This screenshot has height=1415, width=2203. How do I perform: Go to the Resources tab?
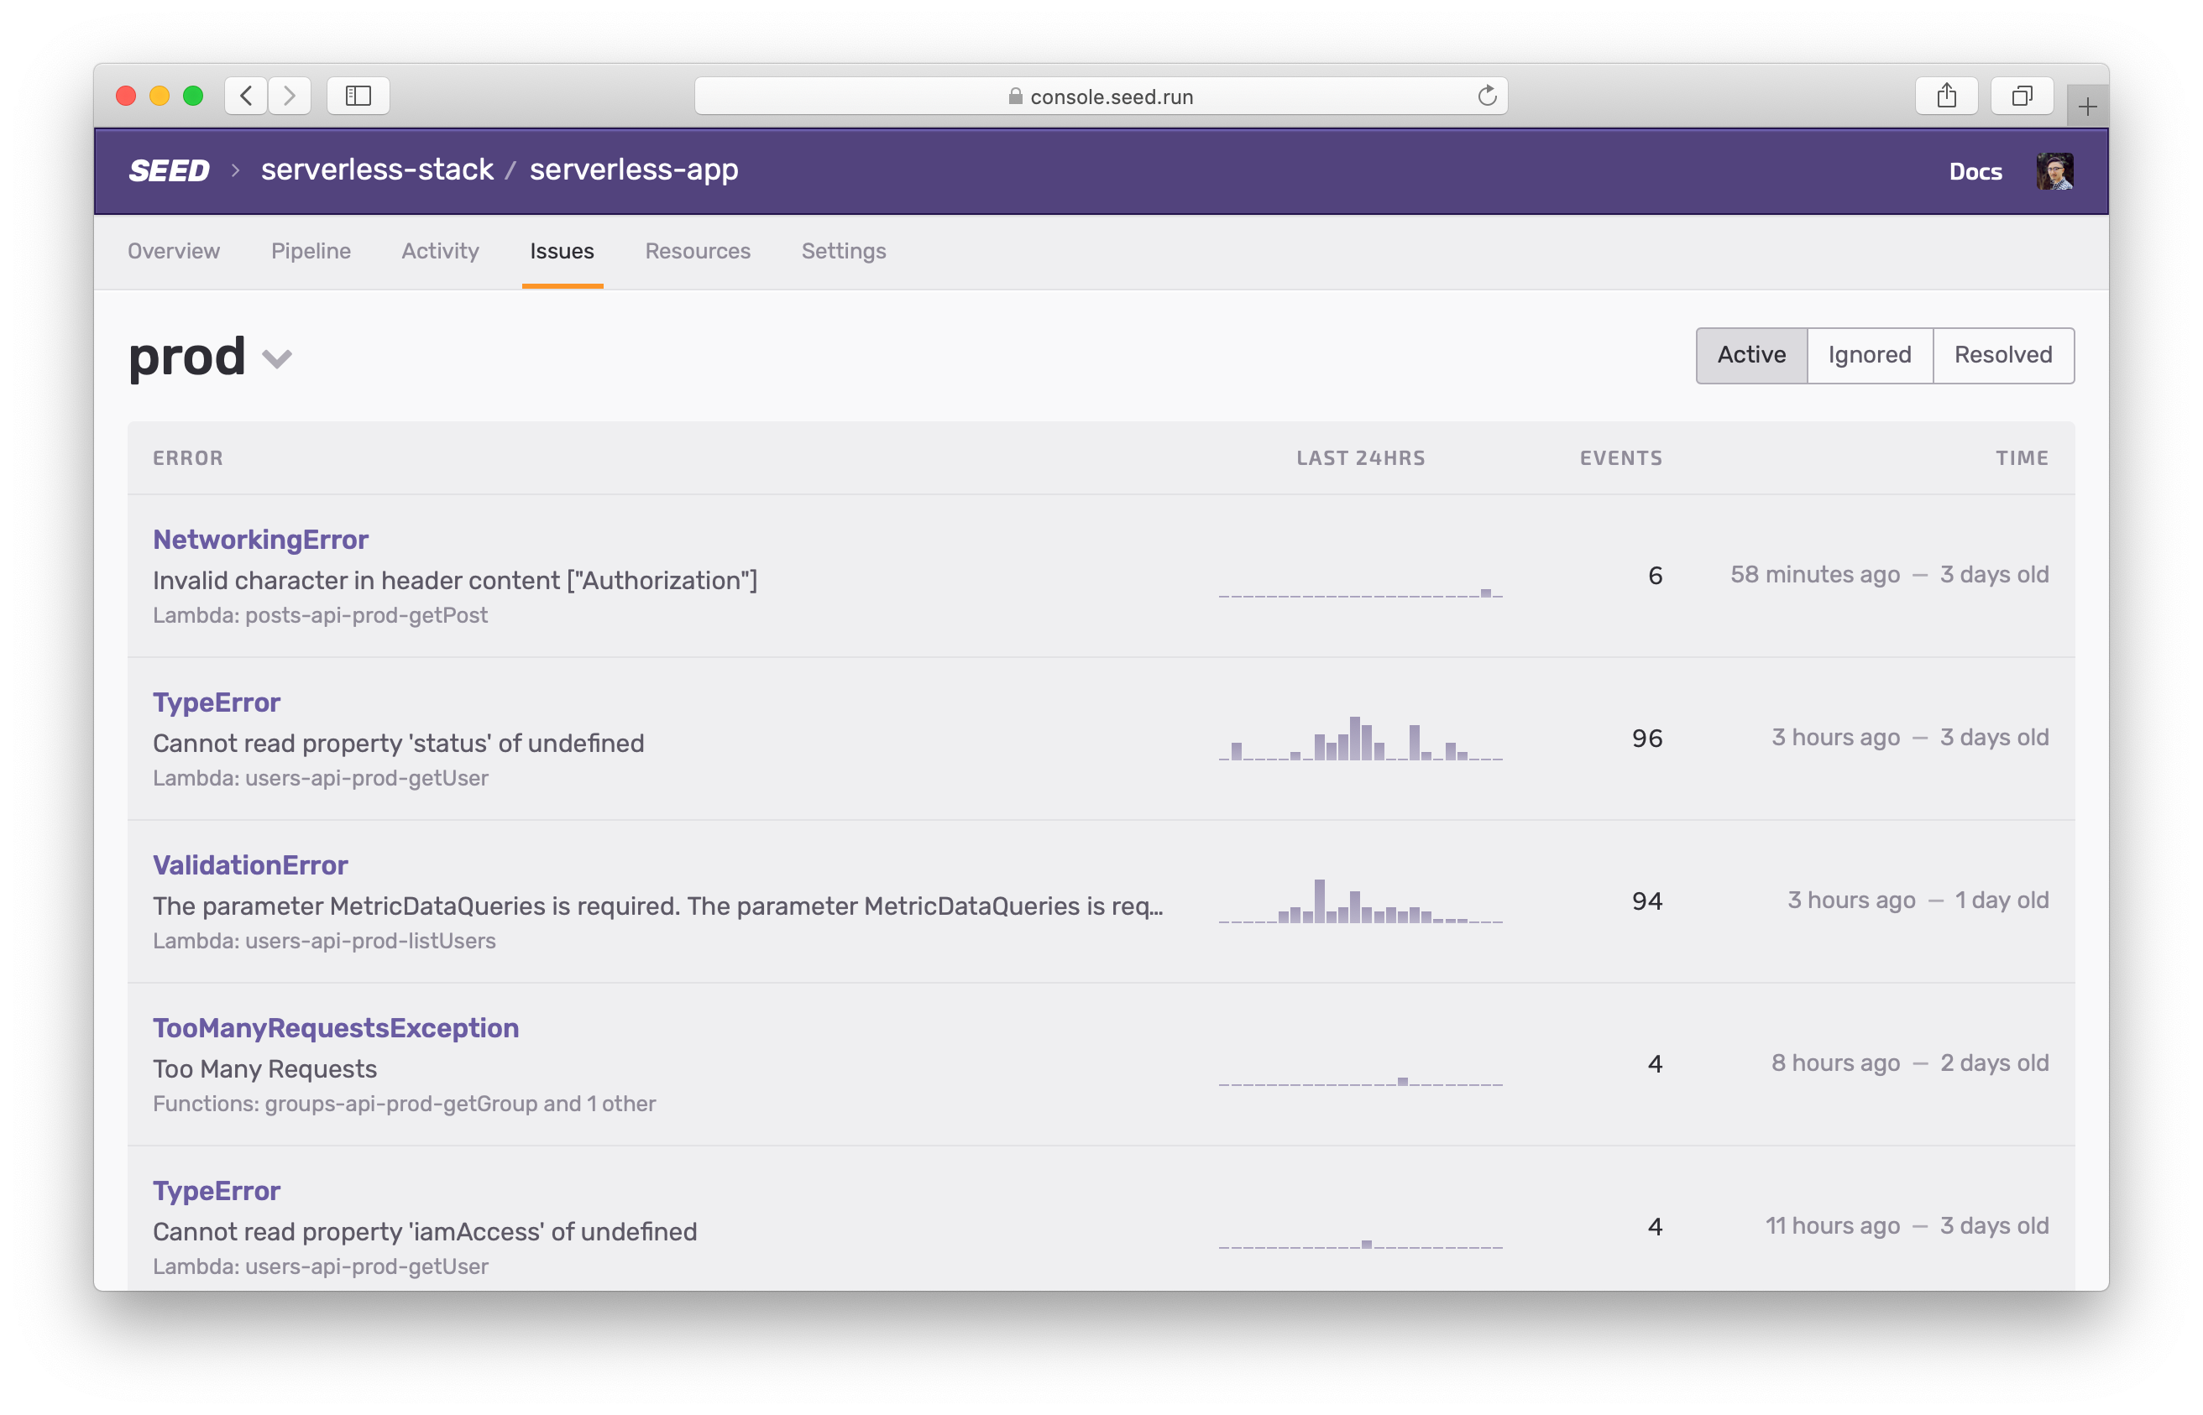pyautogui.click(x=697, y=251)
